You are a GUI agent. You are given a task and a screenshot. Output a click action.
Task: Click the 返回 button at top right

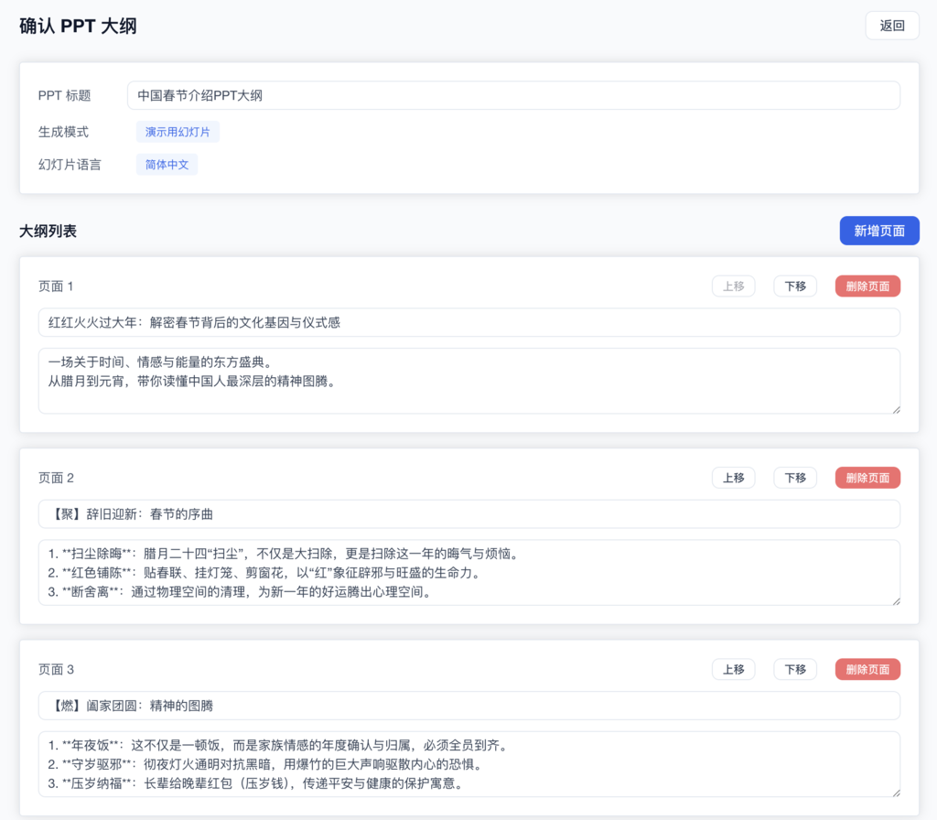tap(891, 26)
